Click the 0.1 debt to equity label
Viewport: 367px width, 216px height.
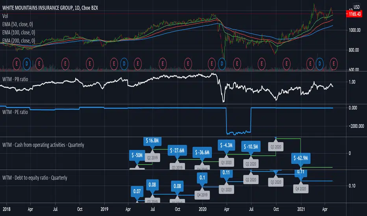[x=202, y=178]
